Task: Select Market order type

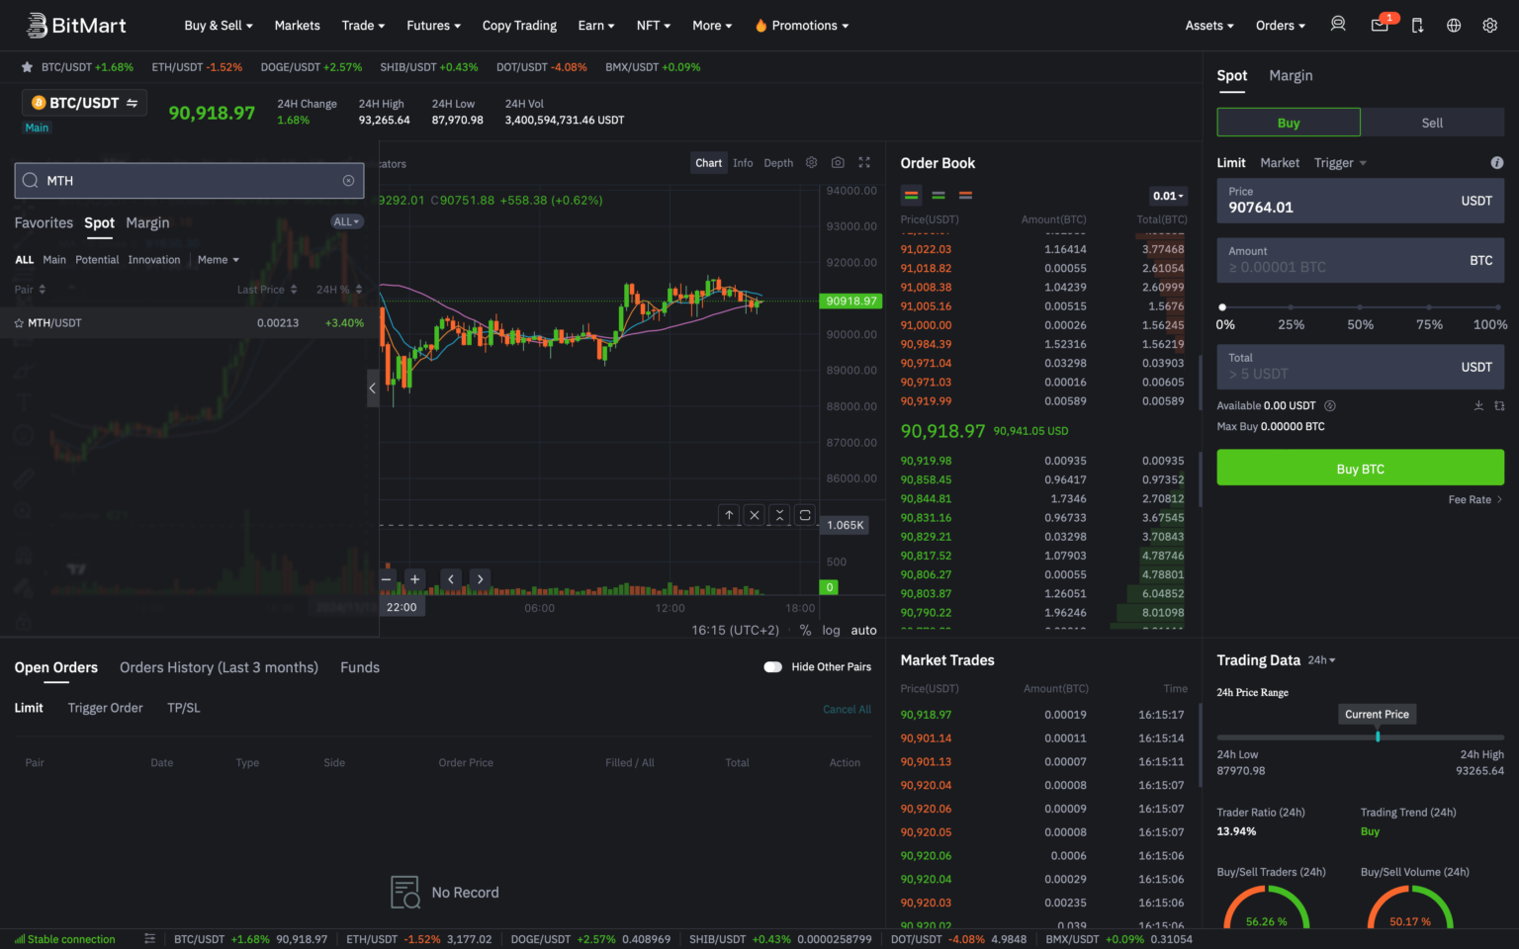Action: pos(1280,163)
